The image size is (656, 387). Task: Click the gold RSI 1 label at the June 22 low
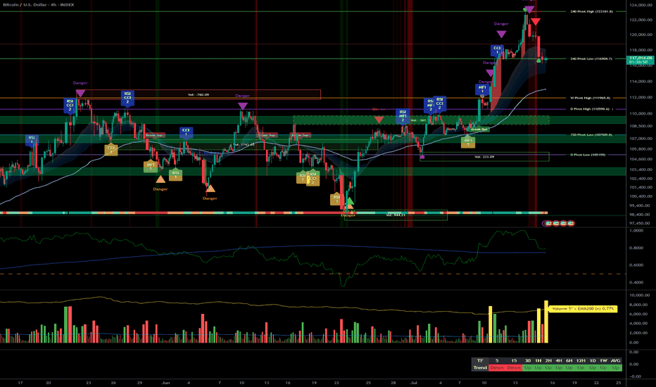coord(336,199)
